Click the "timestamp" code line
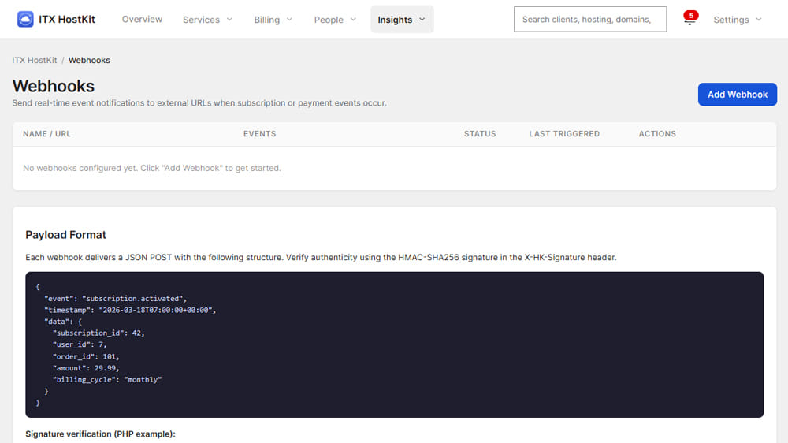The height and width of the screenshot is (443, 788). (x=130, y=311)
